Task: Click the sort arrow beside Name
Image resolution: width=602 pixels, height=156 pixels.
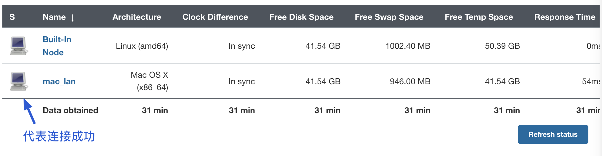Action: point(73,17)
